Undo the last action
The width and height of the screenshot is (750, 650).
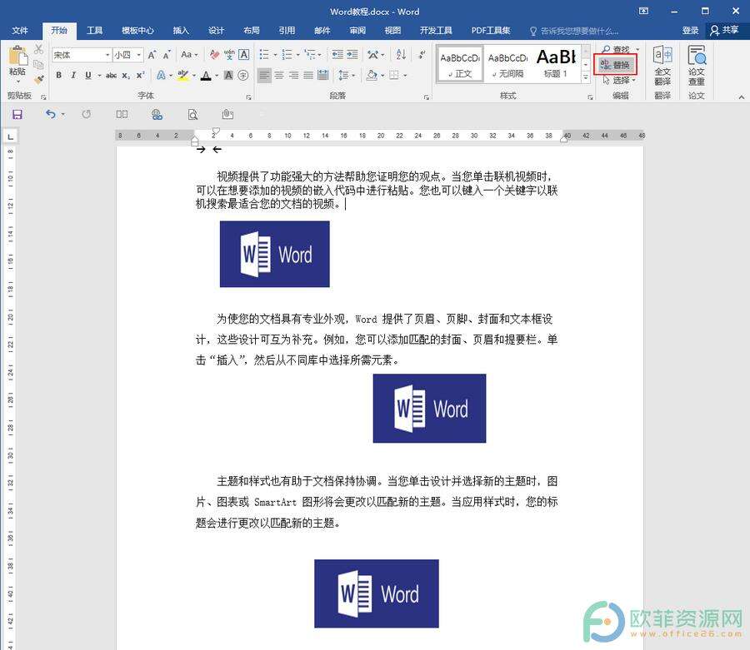coord(51,115)
